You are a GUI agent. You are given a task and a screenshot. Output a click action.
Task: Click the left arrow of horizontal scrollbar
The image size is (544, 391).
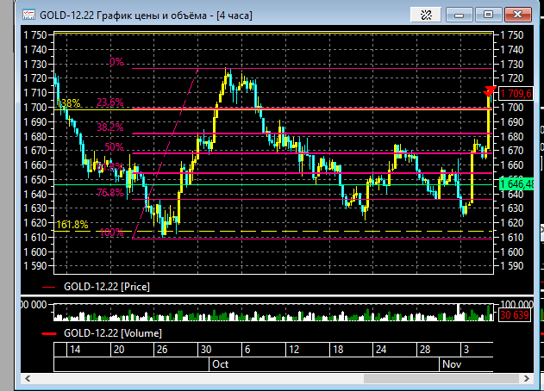28,379
